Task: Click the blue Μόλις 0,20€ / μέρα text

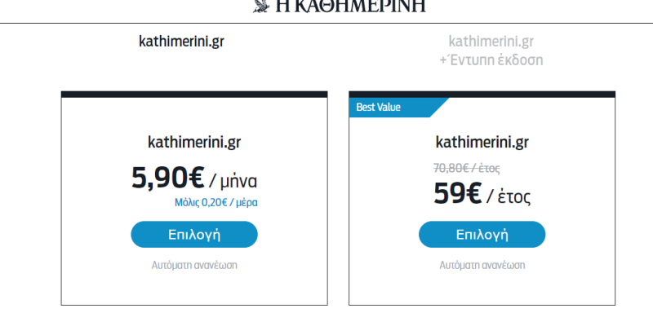Action: tap(221, 201)
